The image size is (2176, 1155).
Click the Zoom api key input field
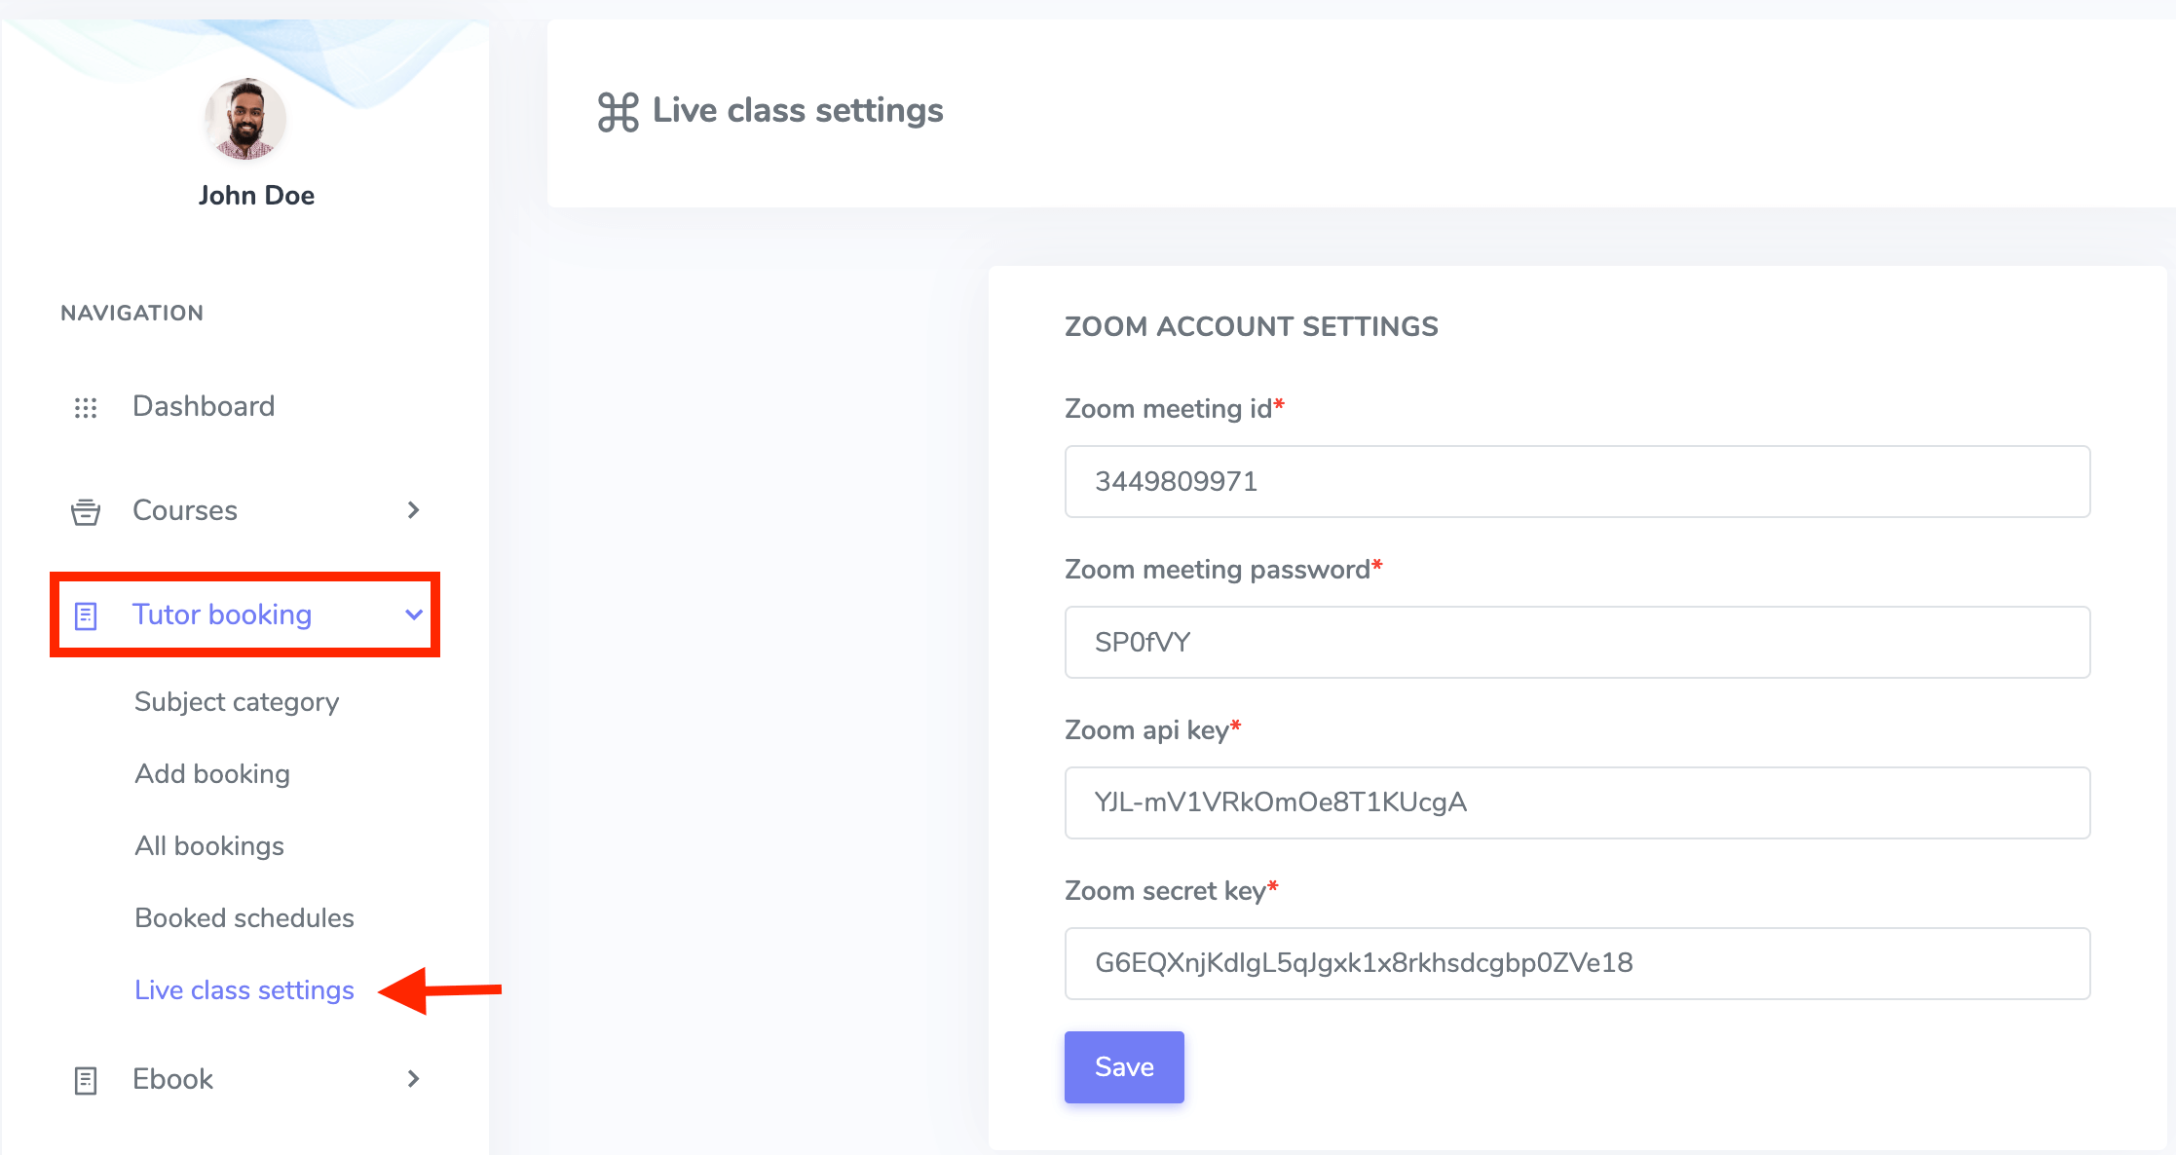(1577, 802)
